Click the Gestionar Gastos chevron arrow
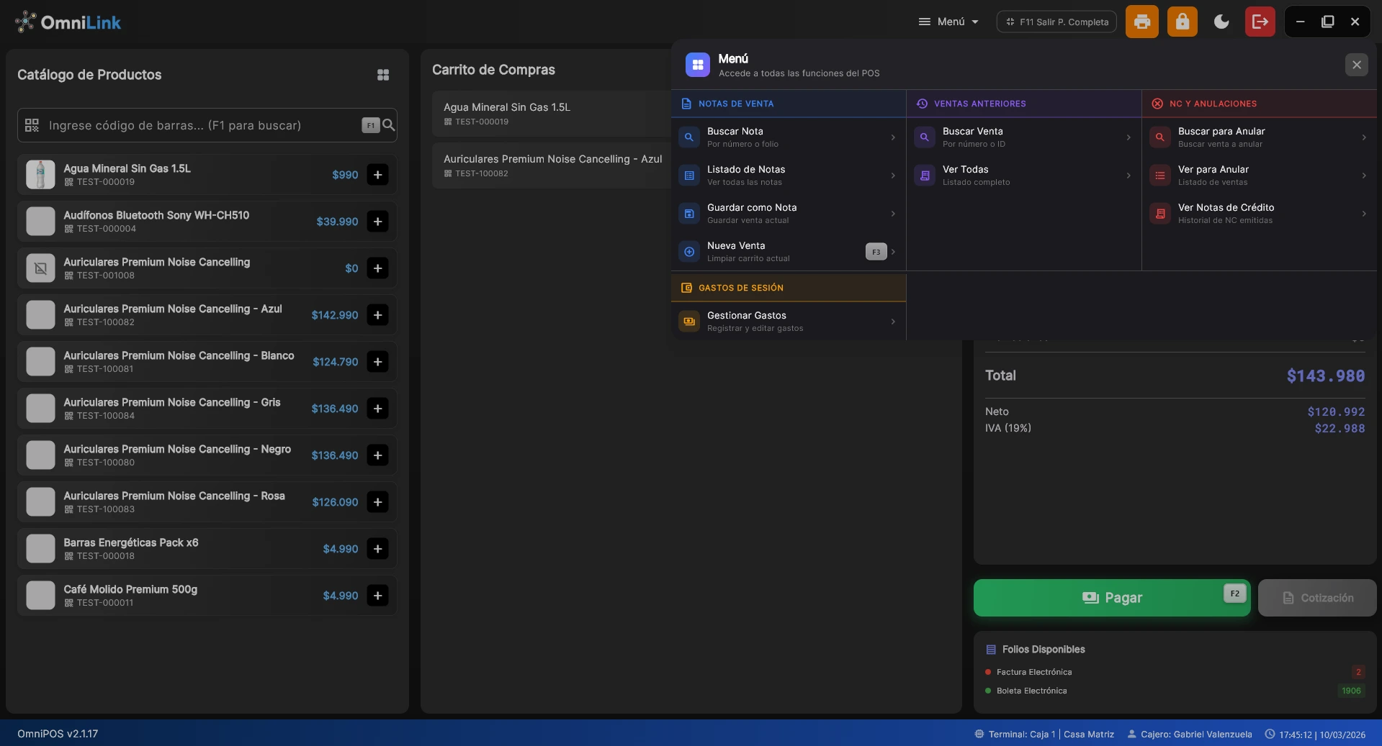 coord(893,322)
